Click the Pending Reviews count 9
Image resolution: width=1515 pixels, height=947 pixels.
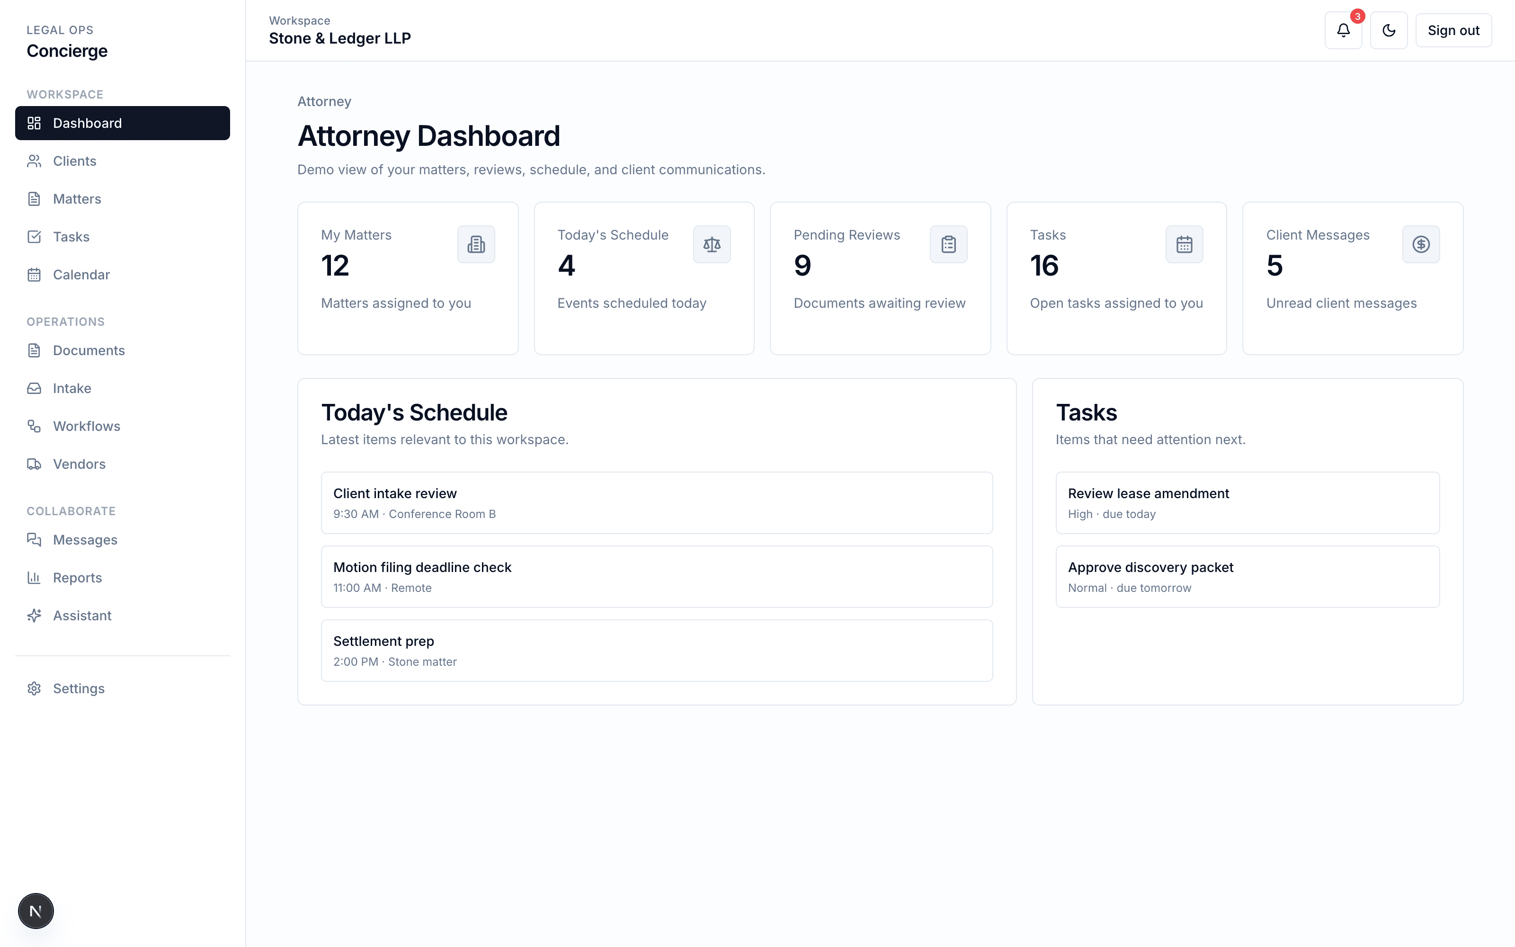[x=802, y=266]
